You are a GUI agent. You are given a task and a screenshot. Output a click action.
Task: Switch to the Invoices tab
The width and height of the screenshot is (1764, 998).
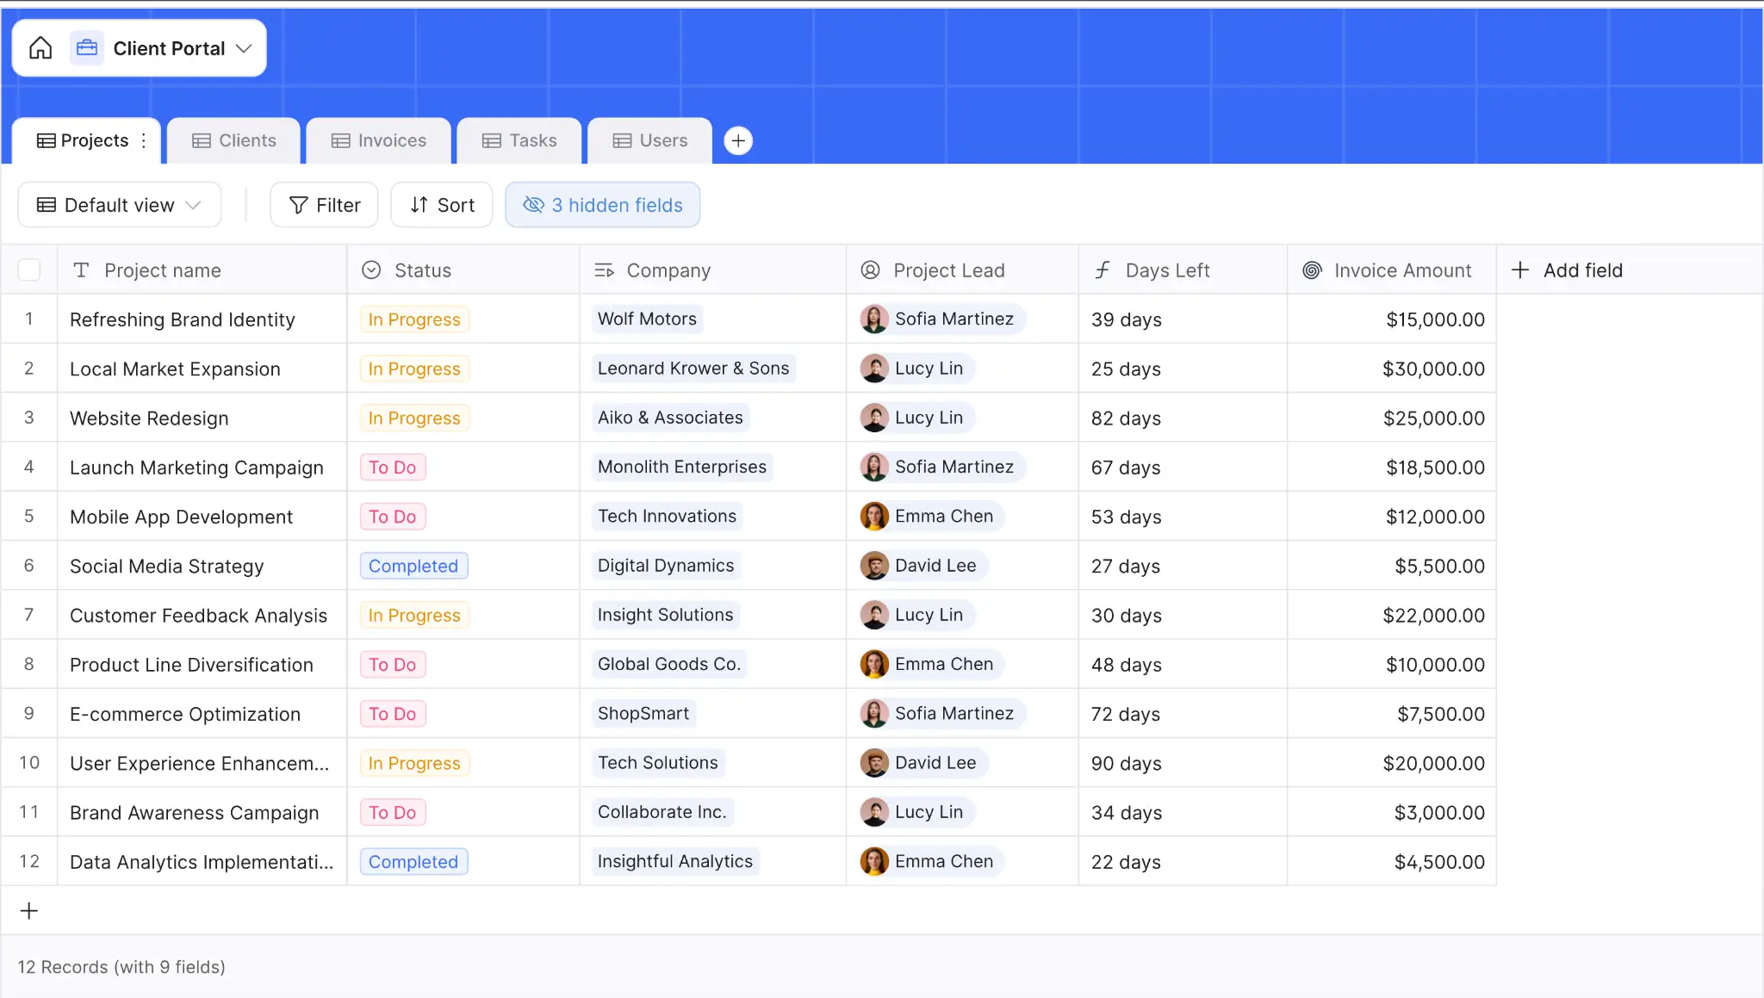pos(379,140)
